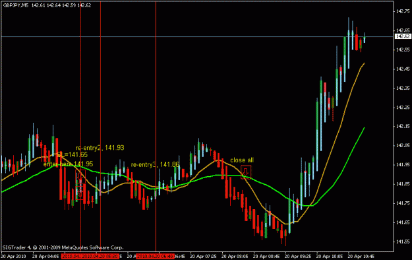
Task: Click the 142.65 price scale value
Action: pos(403,30)
